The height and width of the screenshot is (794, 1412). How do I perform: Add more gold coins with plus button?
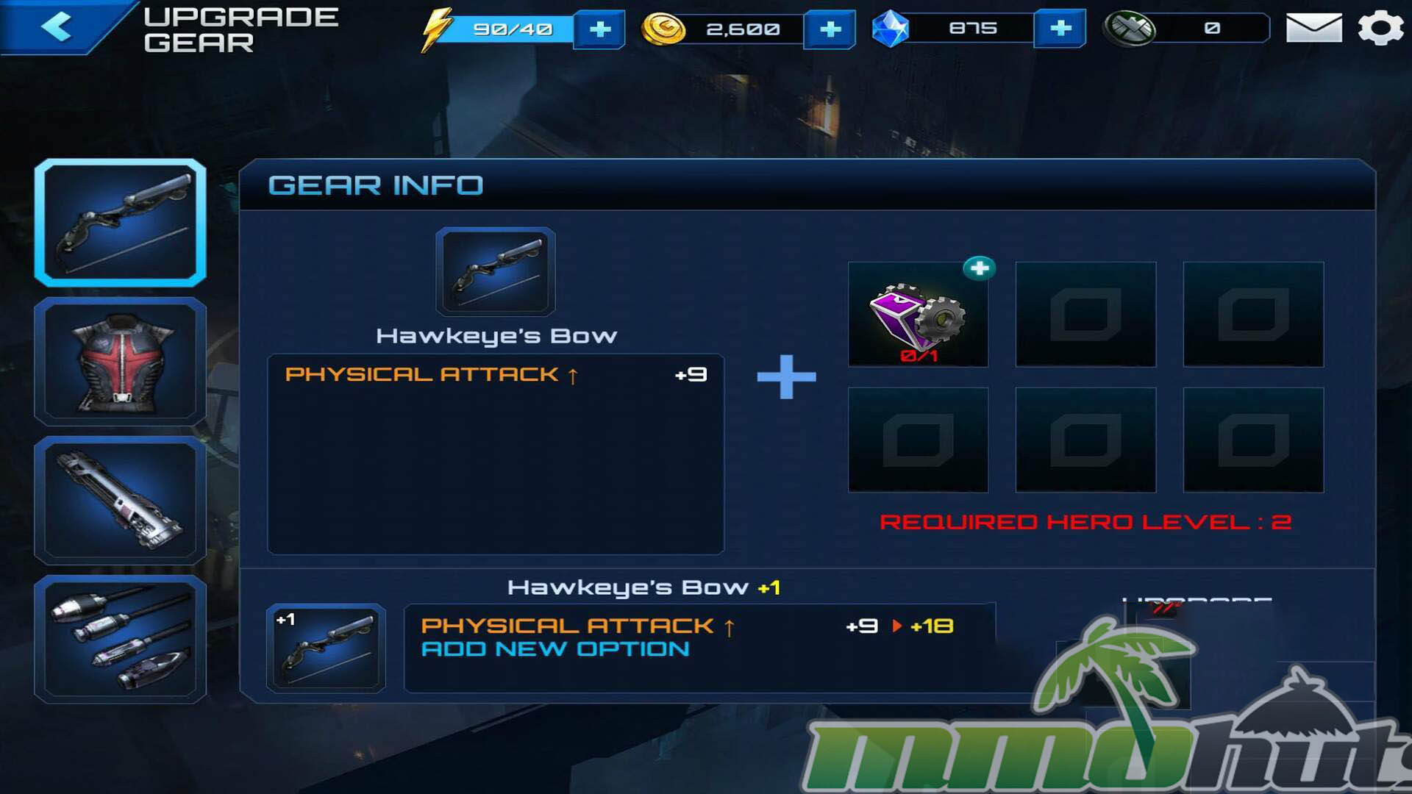click(x=830, y=29)
